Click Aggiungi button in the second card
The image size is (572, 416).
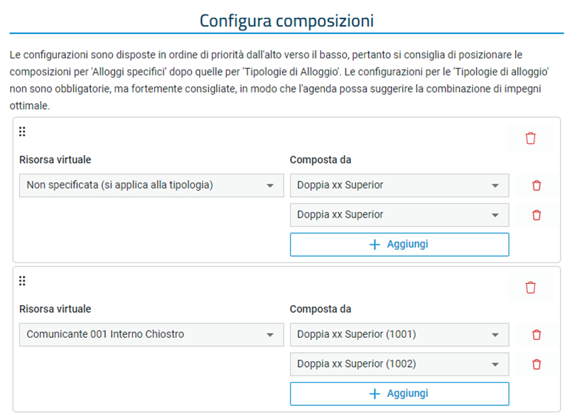point(399,394)
